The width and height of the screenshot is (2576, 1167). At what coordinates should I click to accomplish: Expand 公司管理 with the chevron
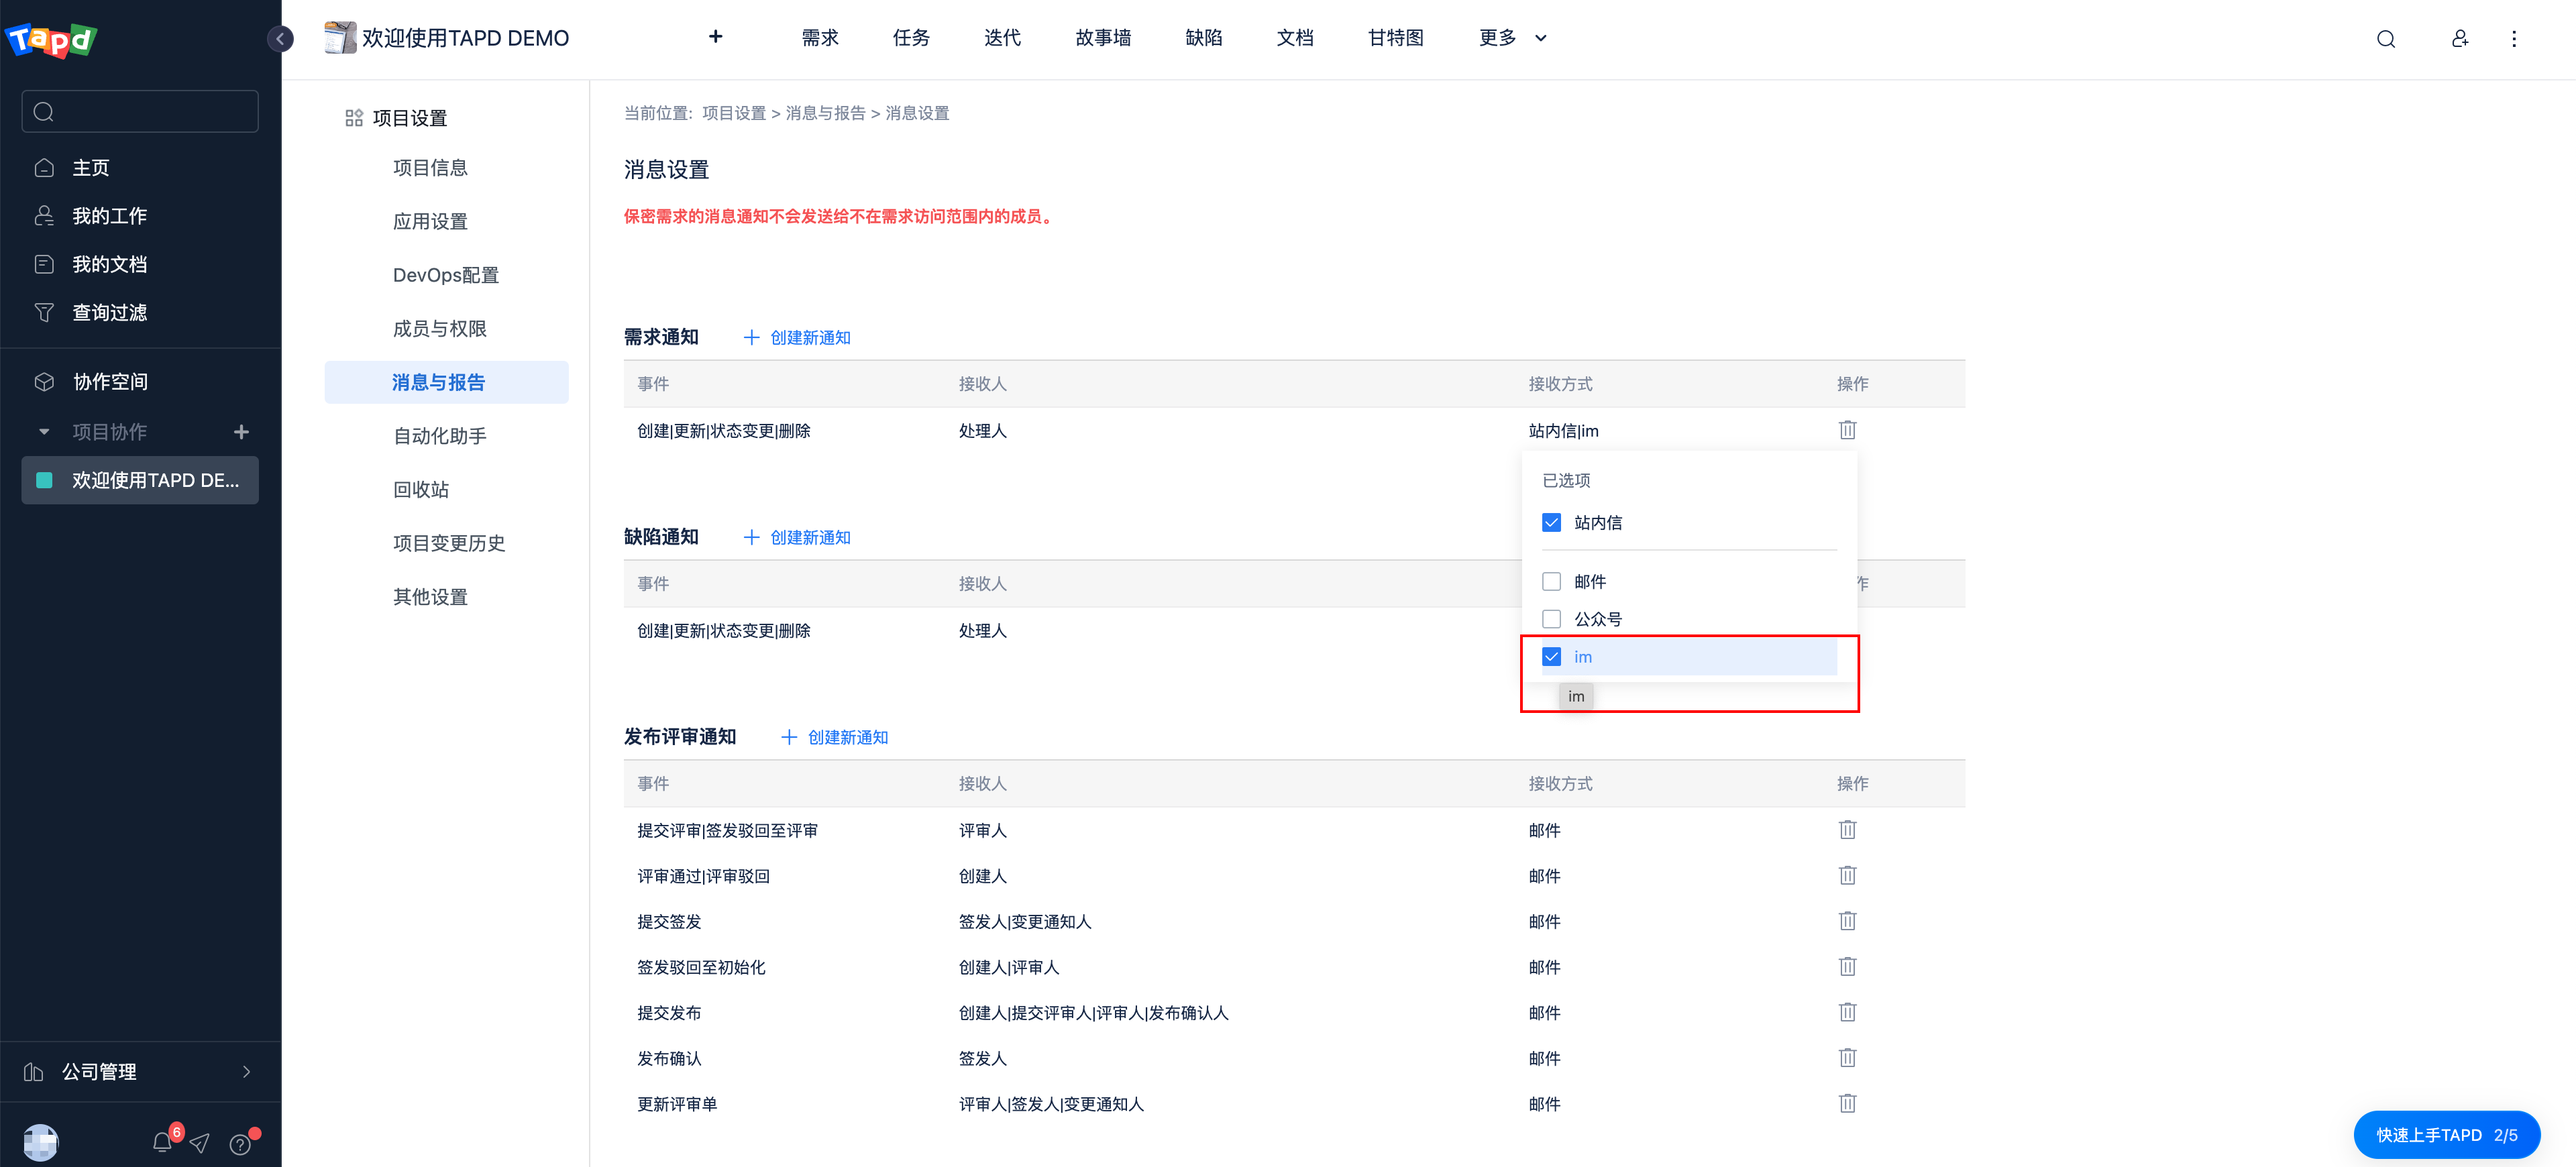click(x=246, y=1072)
